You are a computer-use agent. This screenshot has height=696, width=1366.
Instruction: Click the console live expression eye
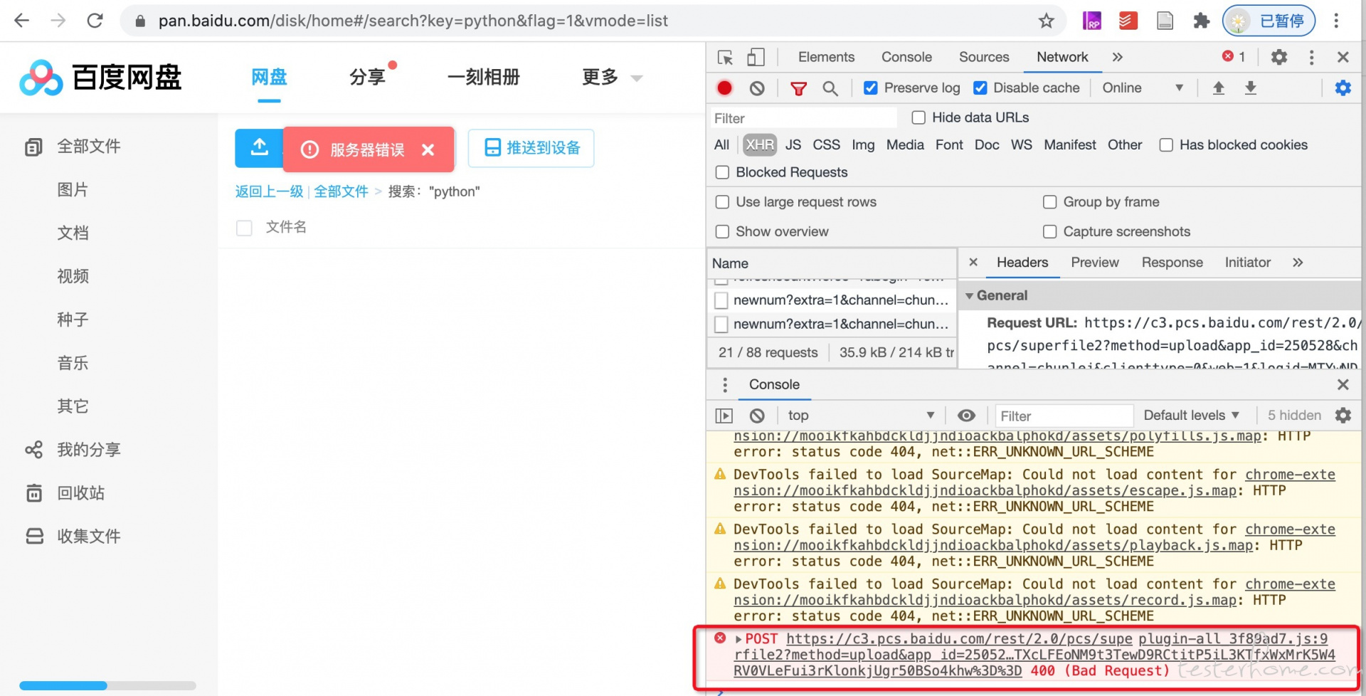click(x=966, y=416)
